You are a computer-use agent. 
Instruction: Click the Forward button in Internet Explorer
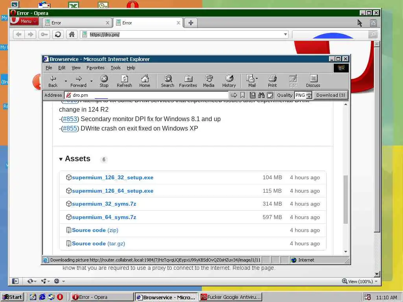coord(78,81)
